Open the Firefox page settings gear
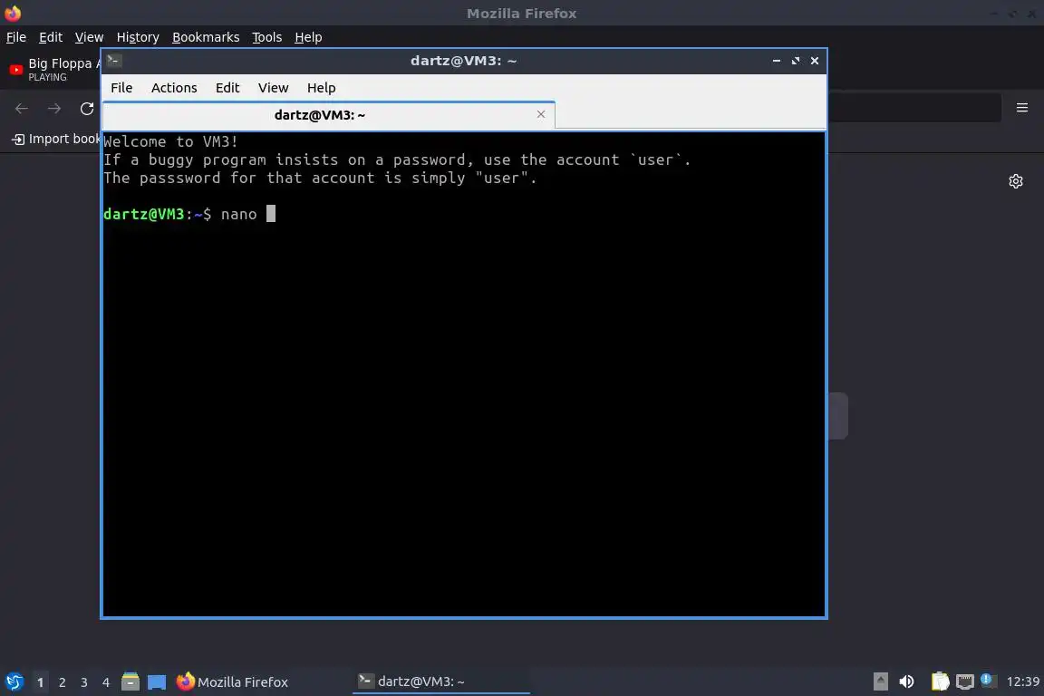 pyautogui.click(x=1015, y=181)
